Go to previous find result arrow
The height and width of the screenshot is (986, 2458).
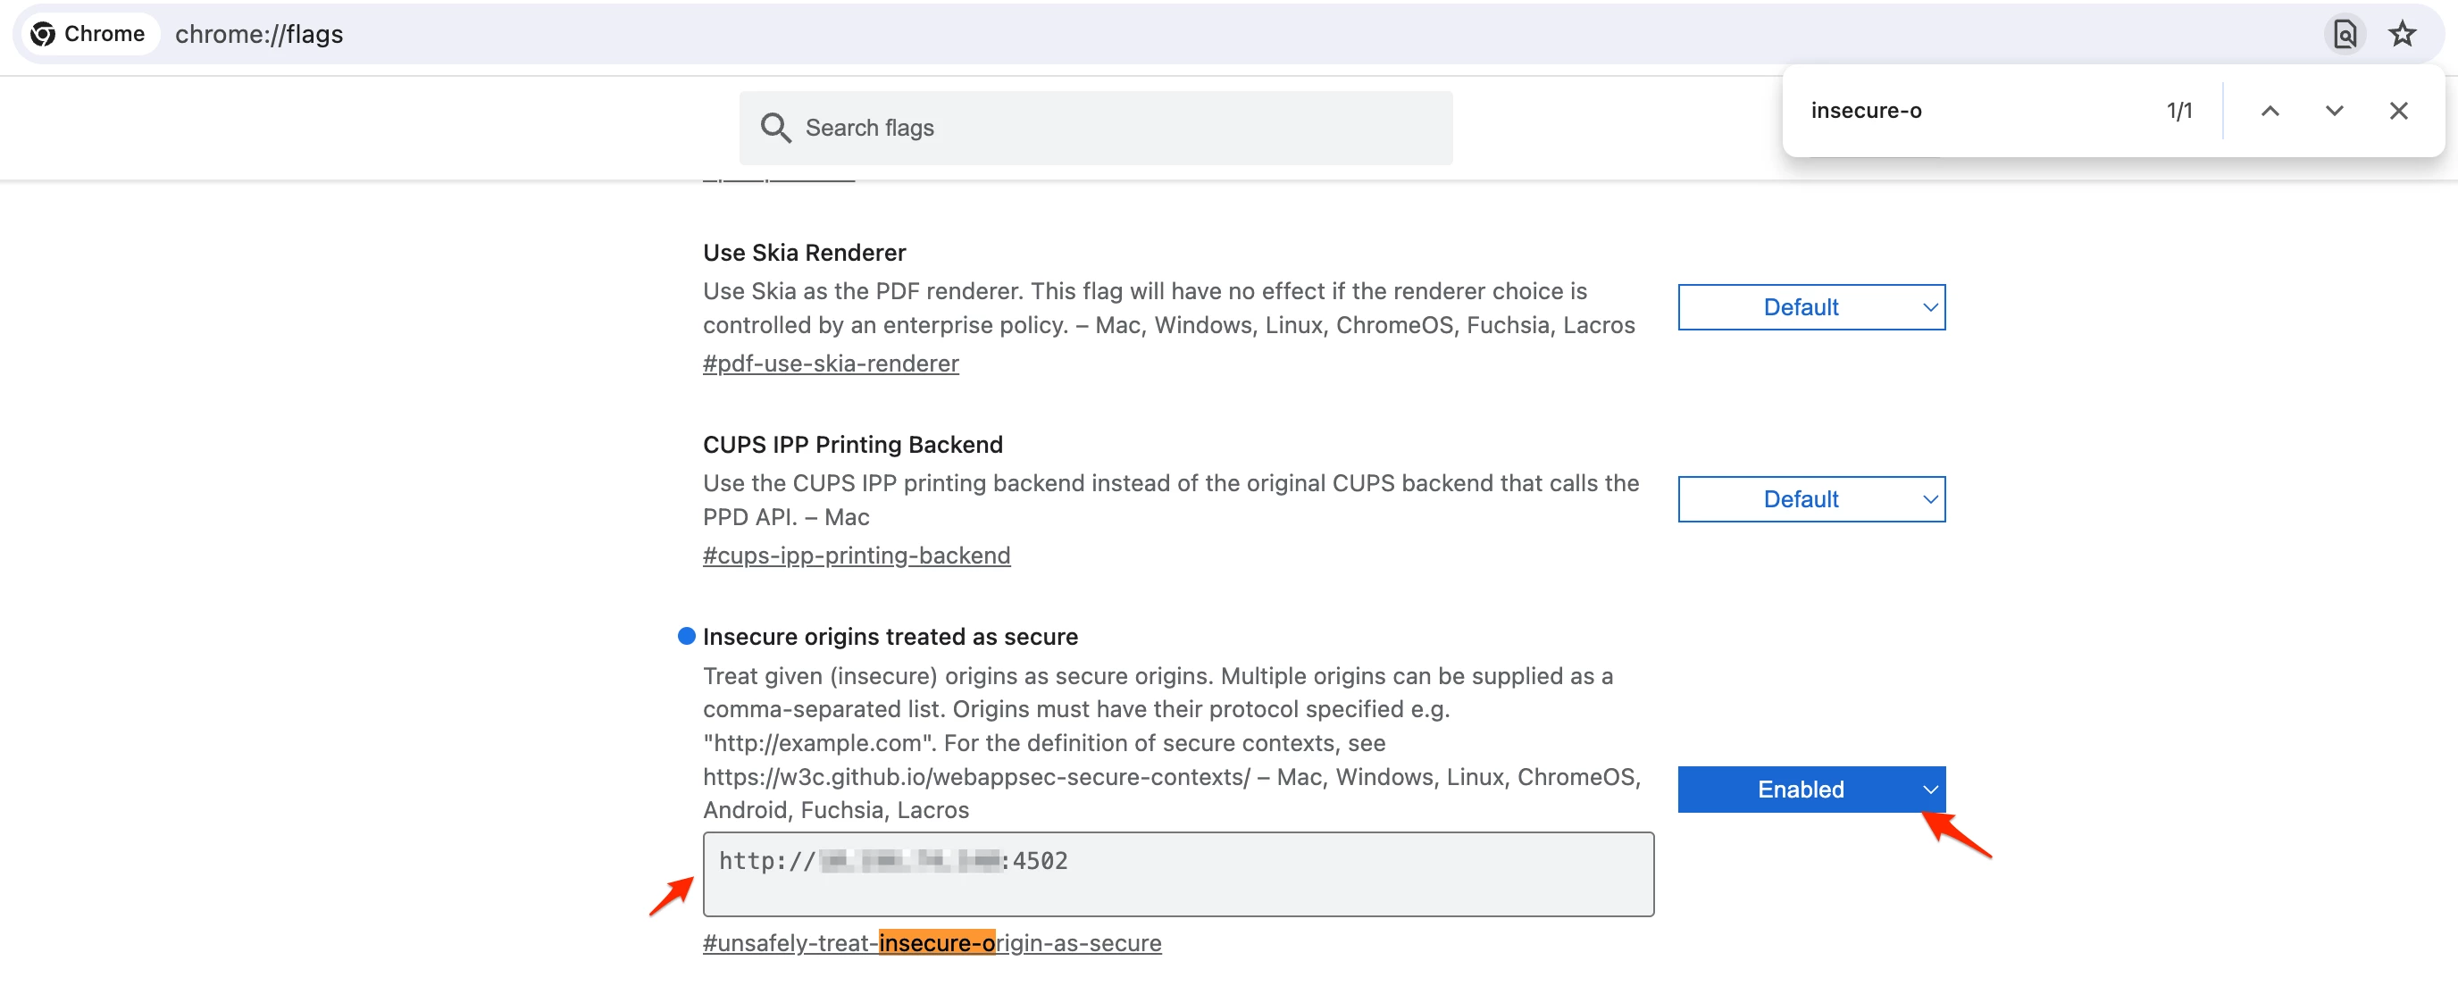tap(2270, 111)
